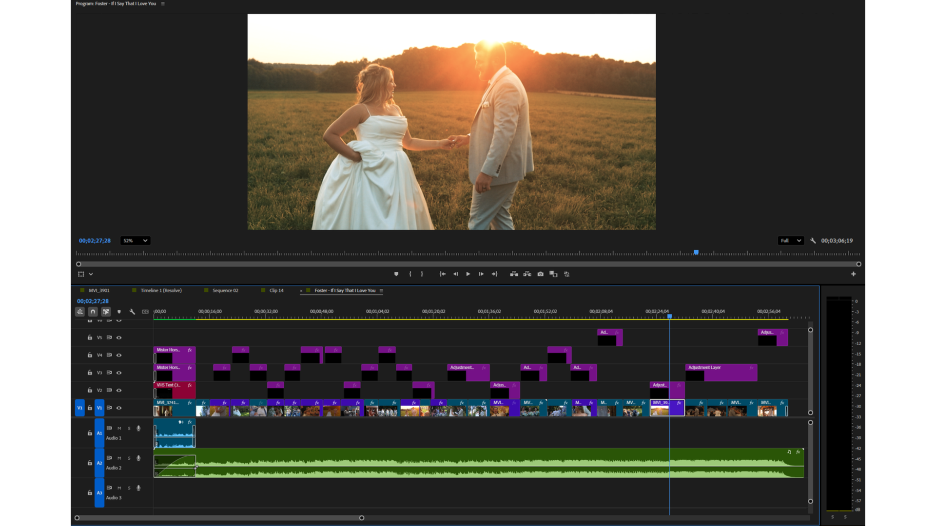Click Go to In point button
Screen dimensions: 936x526
[x=442, y=274]
